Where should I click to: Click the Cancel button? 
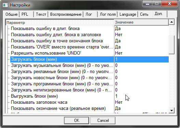click(103, 120)
